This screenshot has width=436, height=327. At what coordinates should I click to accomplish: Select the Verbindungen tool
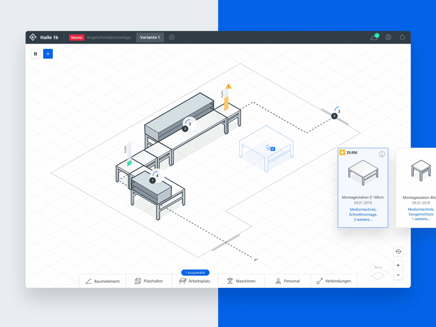point(334,281)
